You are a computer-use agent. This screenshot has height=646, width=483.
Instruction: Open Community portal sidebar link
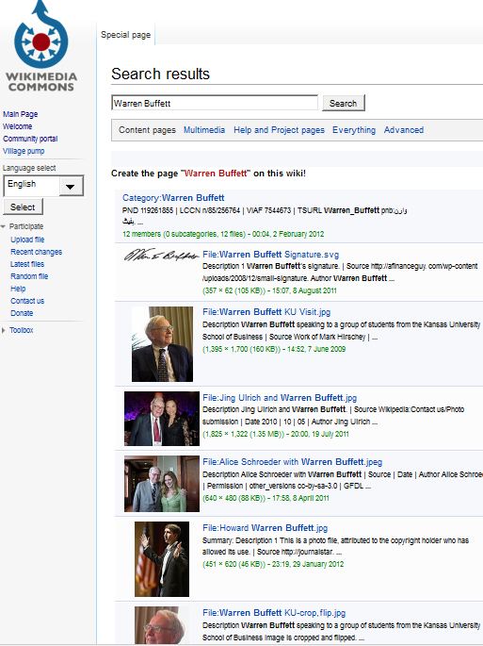30,139
